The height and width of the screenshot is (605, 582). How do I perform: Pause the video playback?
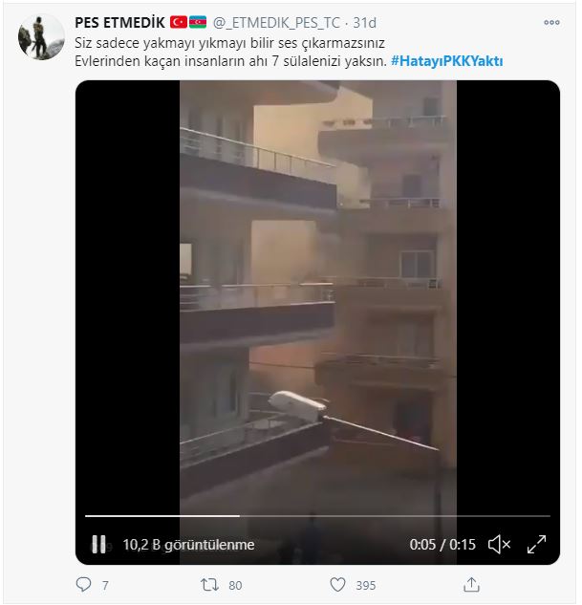point(98,545)
